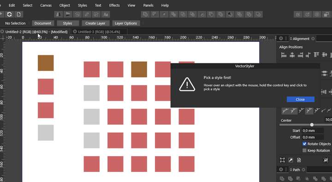Click the Center slider handle

tap(312, 125)
